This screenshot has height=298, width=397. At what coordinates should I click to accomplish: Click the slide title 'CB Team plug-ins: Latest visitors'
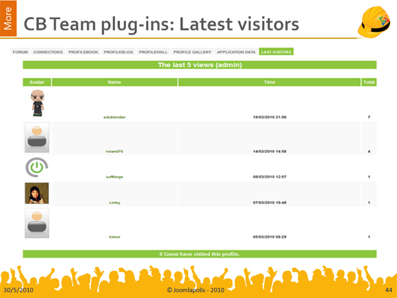pyautogui.click(x=161, y=25)
